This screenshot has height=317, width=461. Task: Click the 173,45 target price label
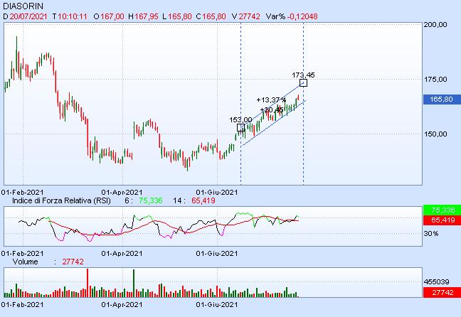tap(303, 75)
